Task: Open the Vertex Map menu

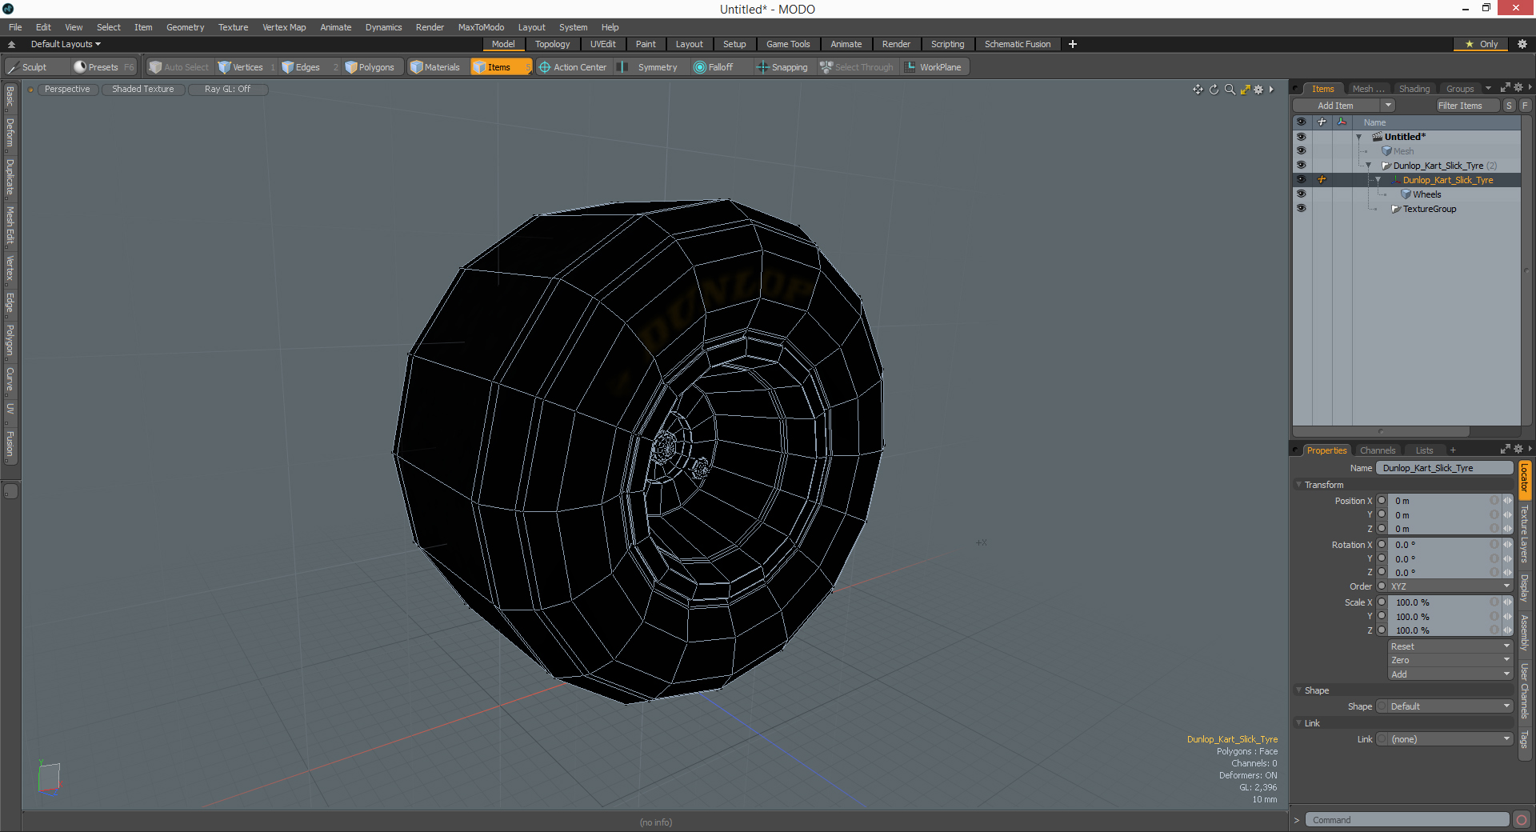Action: (x=284, y=27)
